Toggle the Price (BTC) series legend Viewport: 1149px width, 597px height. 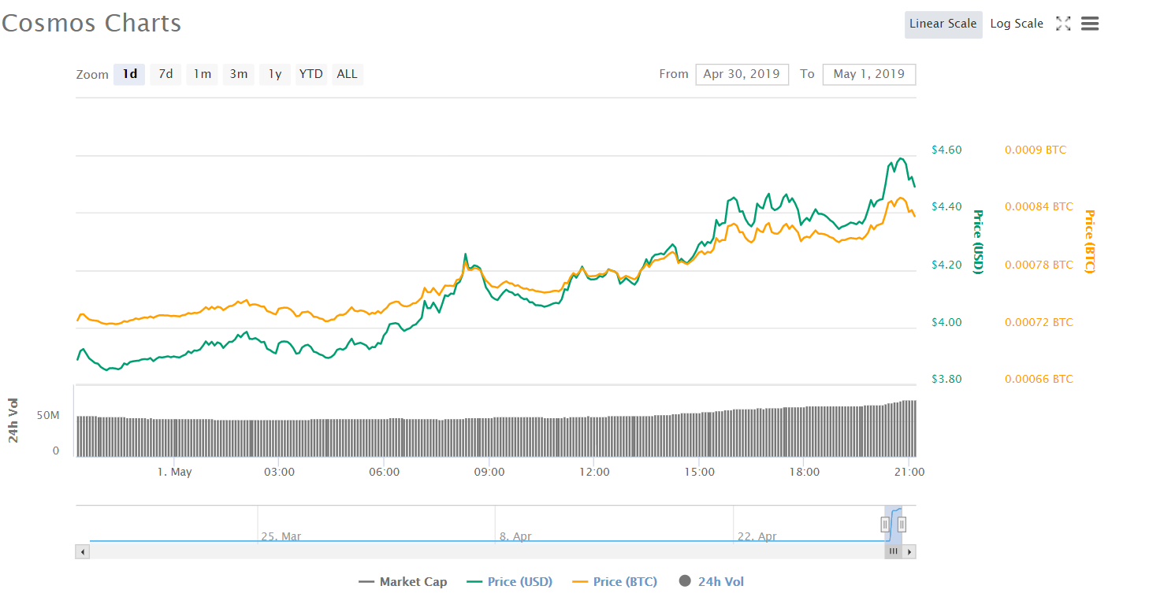click(x=615, y=582)
